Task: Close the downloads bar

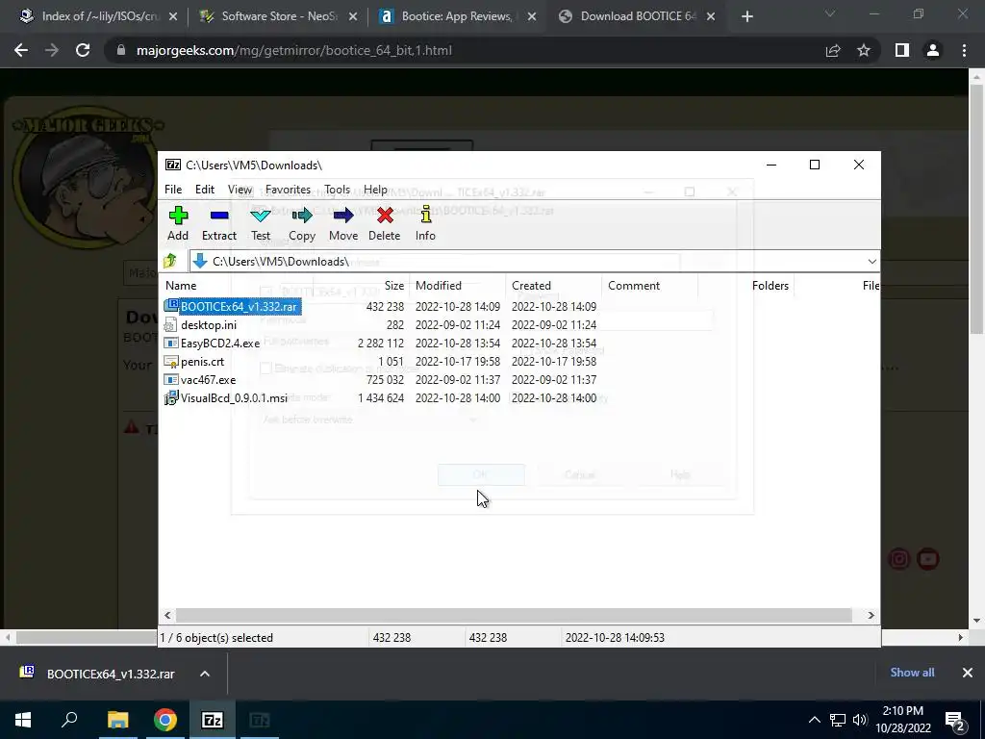Action: (968, 673)
